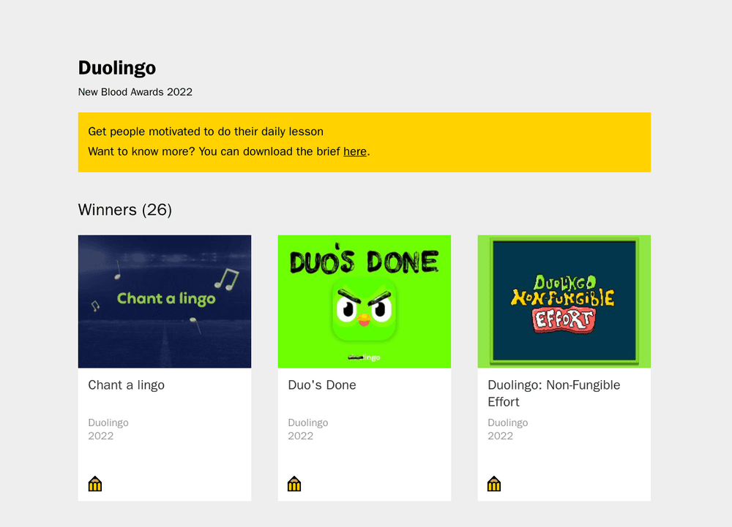Click 'Duolingo' brand text under Chant a lingo
This screenshot has height=527, width=732.
tap(108, 422)
